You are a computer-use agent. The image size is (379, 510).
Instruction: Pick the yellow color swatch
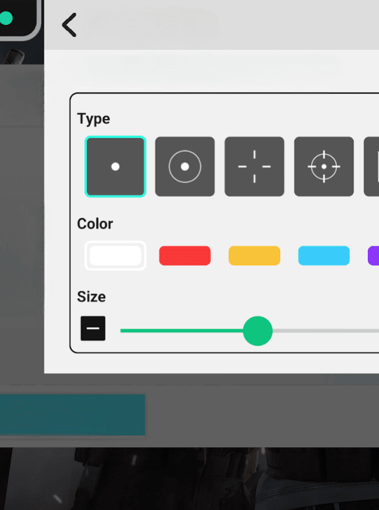pos(254,256)
